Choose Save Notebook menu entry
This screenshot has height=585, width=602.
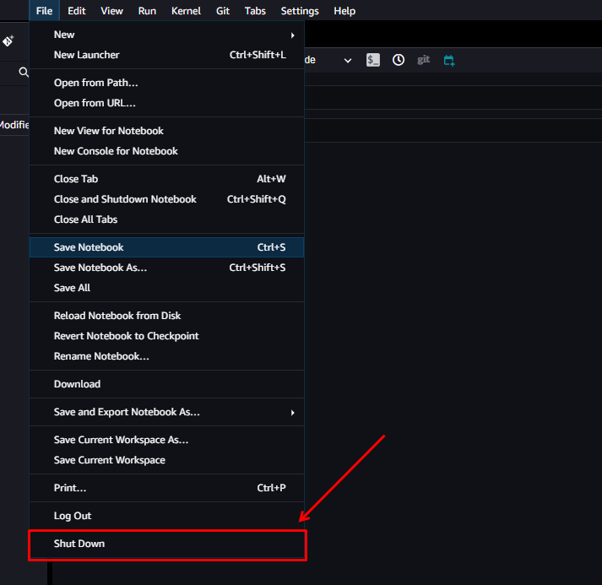(x=89, y=247)
